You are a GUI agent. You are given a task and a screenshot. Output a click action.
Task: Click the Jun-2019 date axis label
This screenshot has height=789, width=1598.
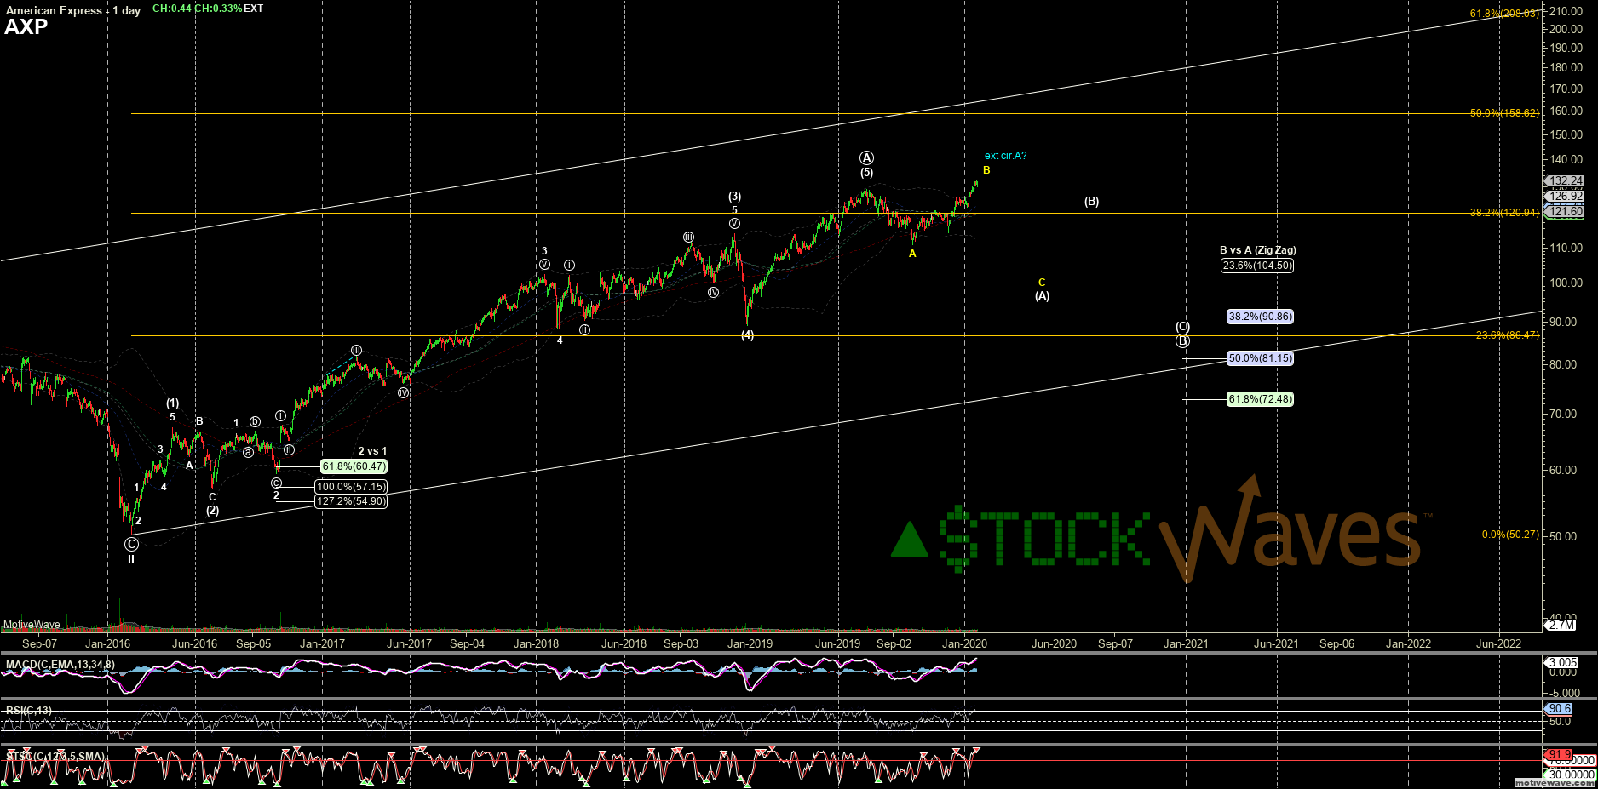pos(837,643)
